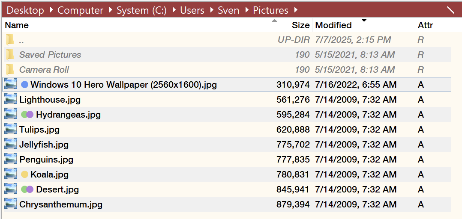Click the green-purple label on Hydrangeas.jpg
Viewport: 462px width, 219px height.
(x=27, y=114)
